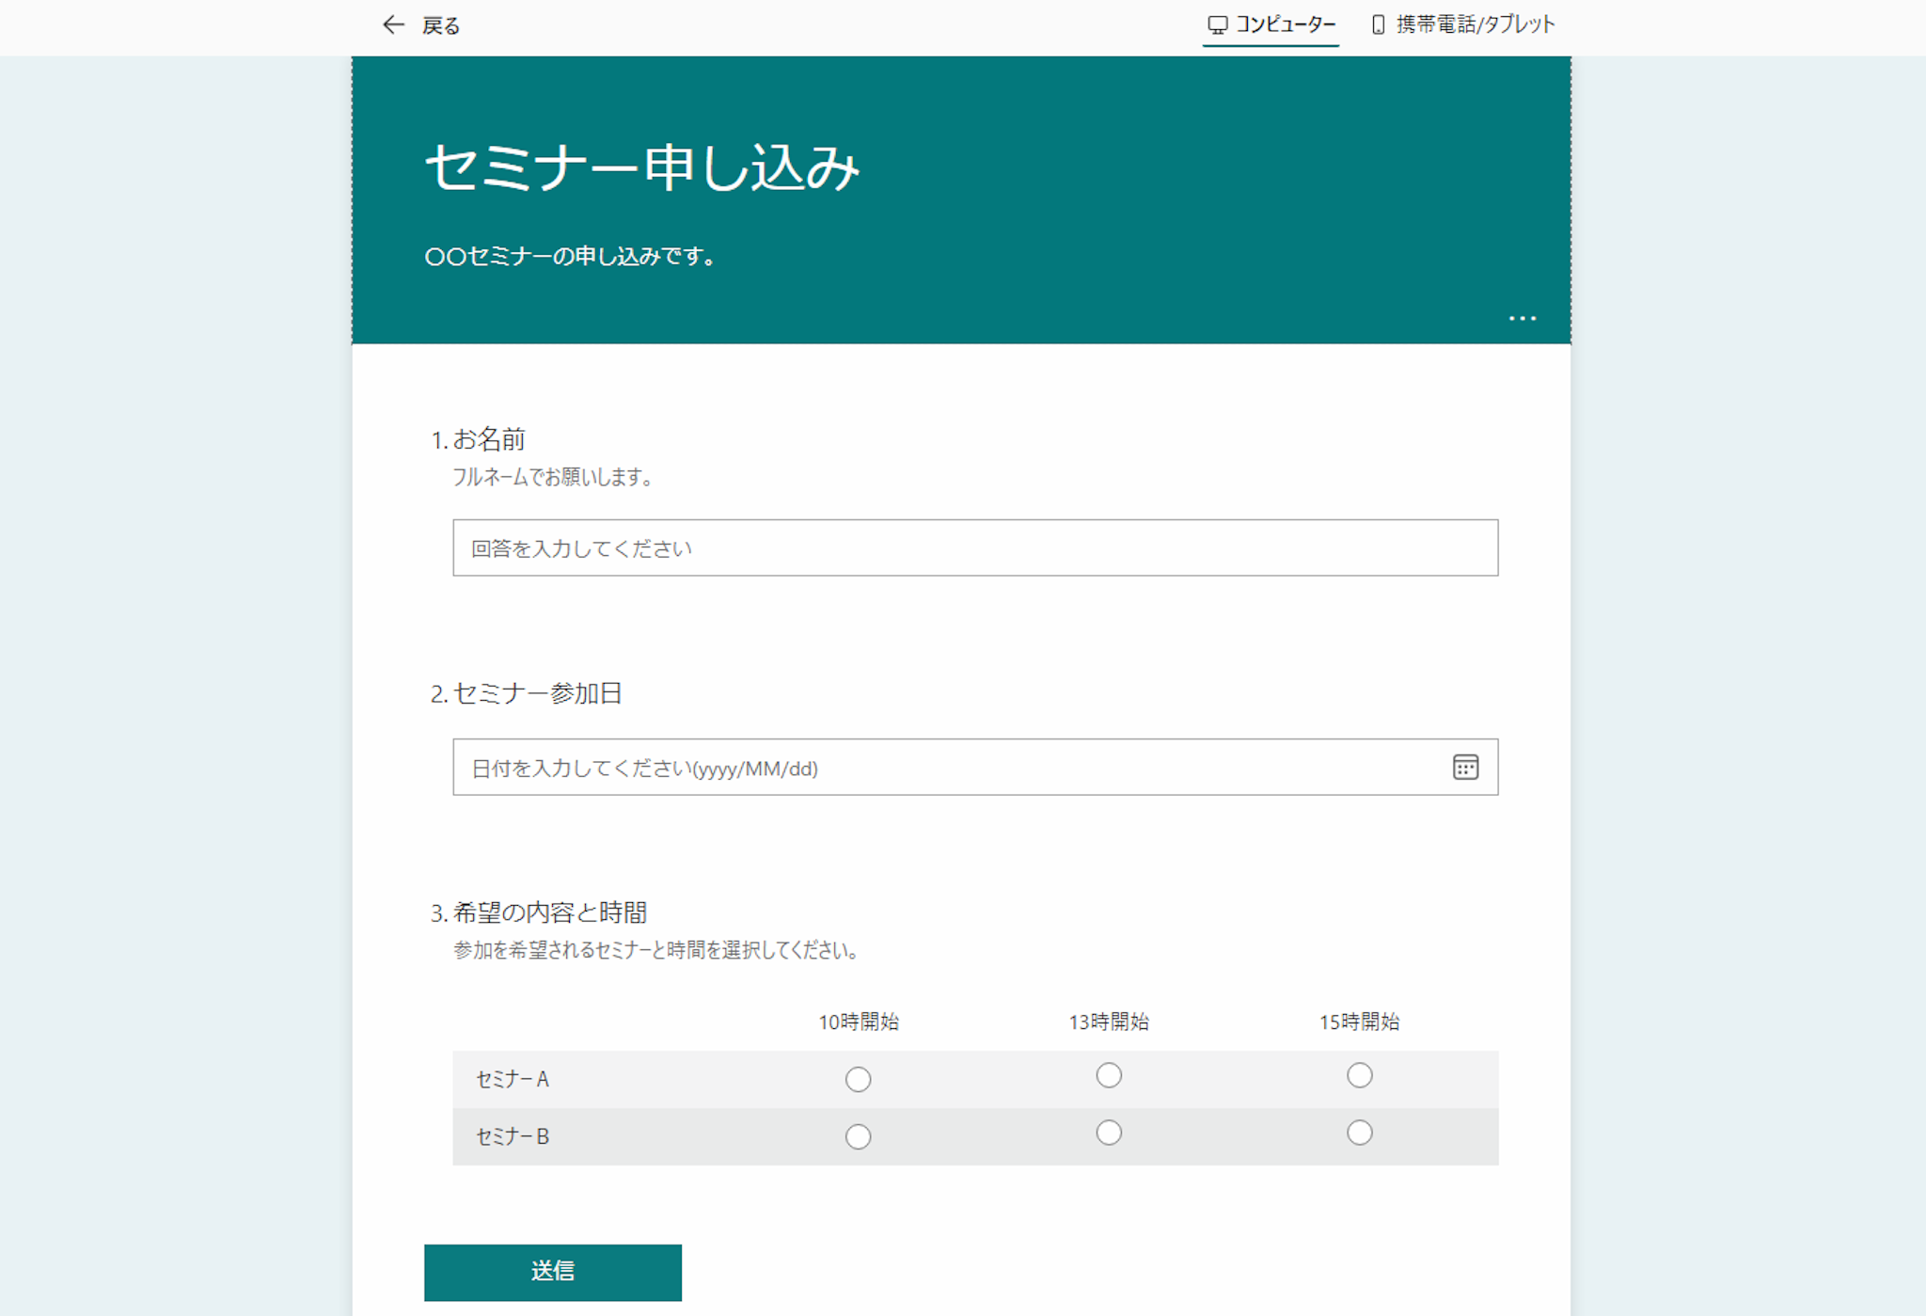Select セミナーA at 15時開始

(x=1359, y=1075)
